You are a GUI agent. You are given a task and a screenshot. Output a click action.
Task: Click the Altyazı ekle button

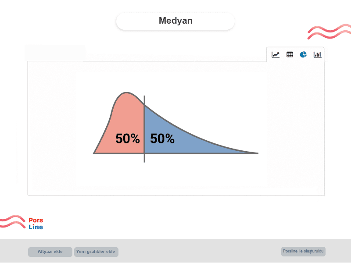point(50,252)
